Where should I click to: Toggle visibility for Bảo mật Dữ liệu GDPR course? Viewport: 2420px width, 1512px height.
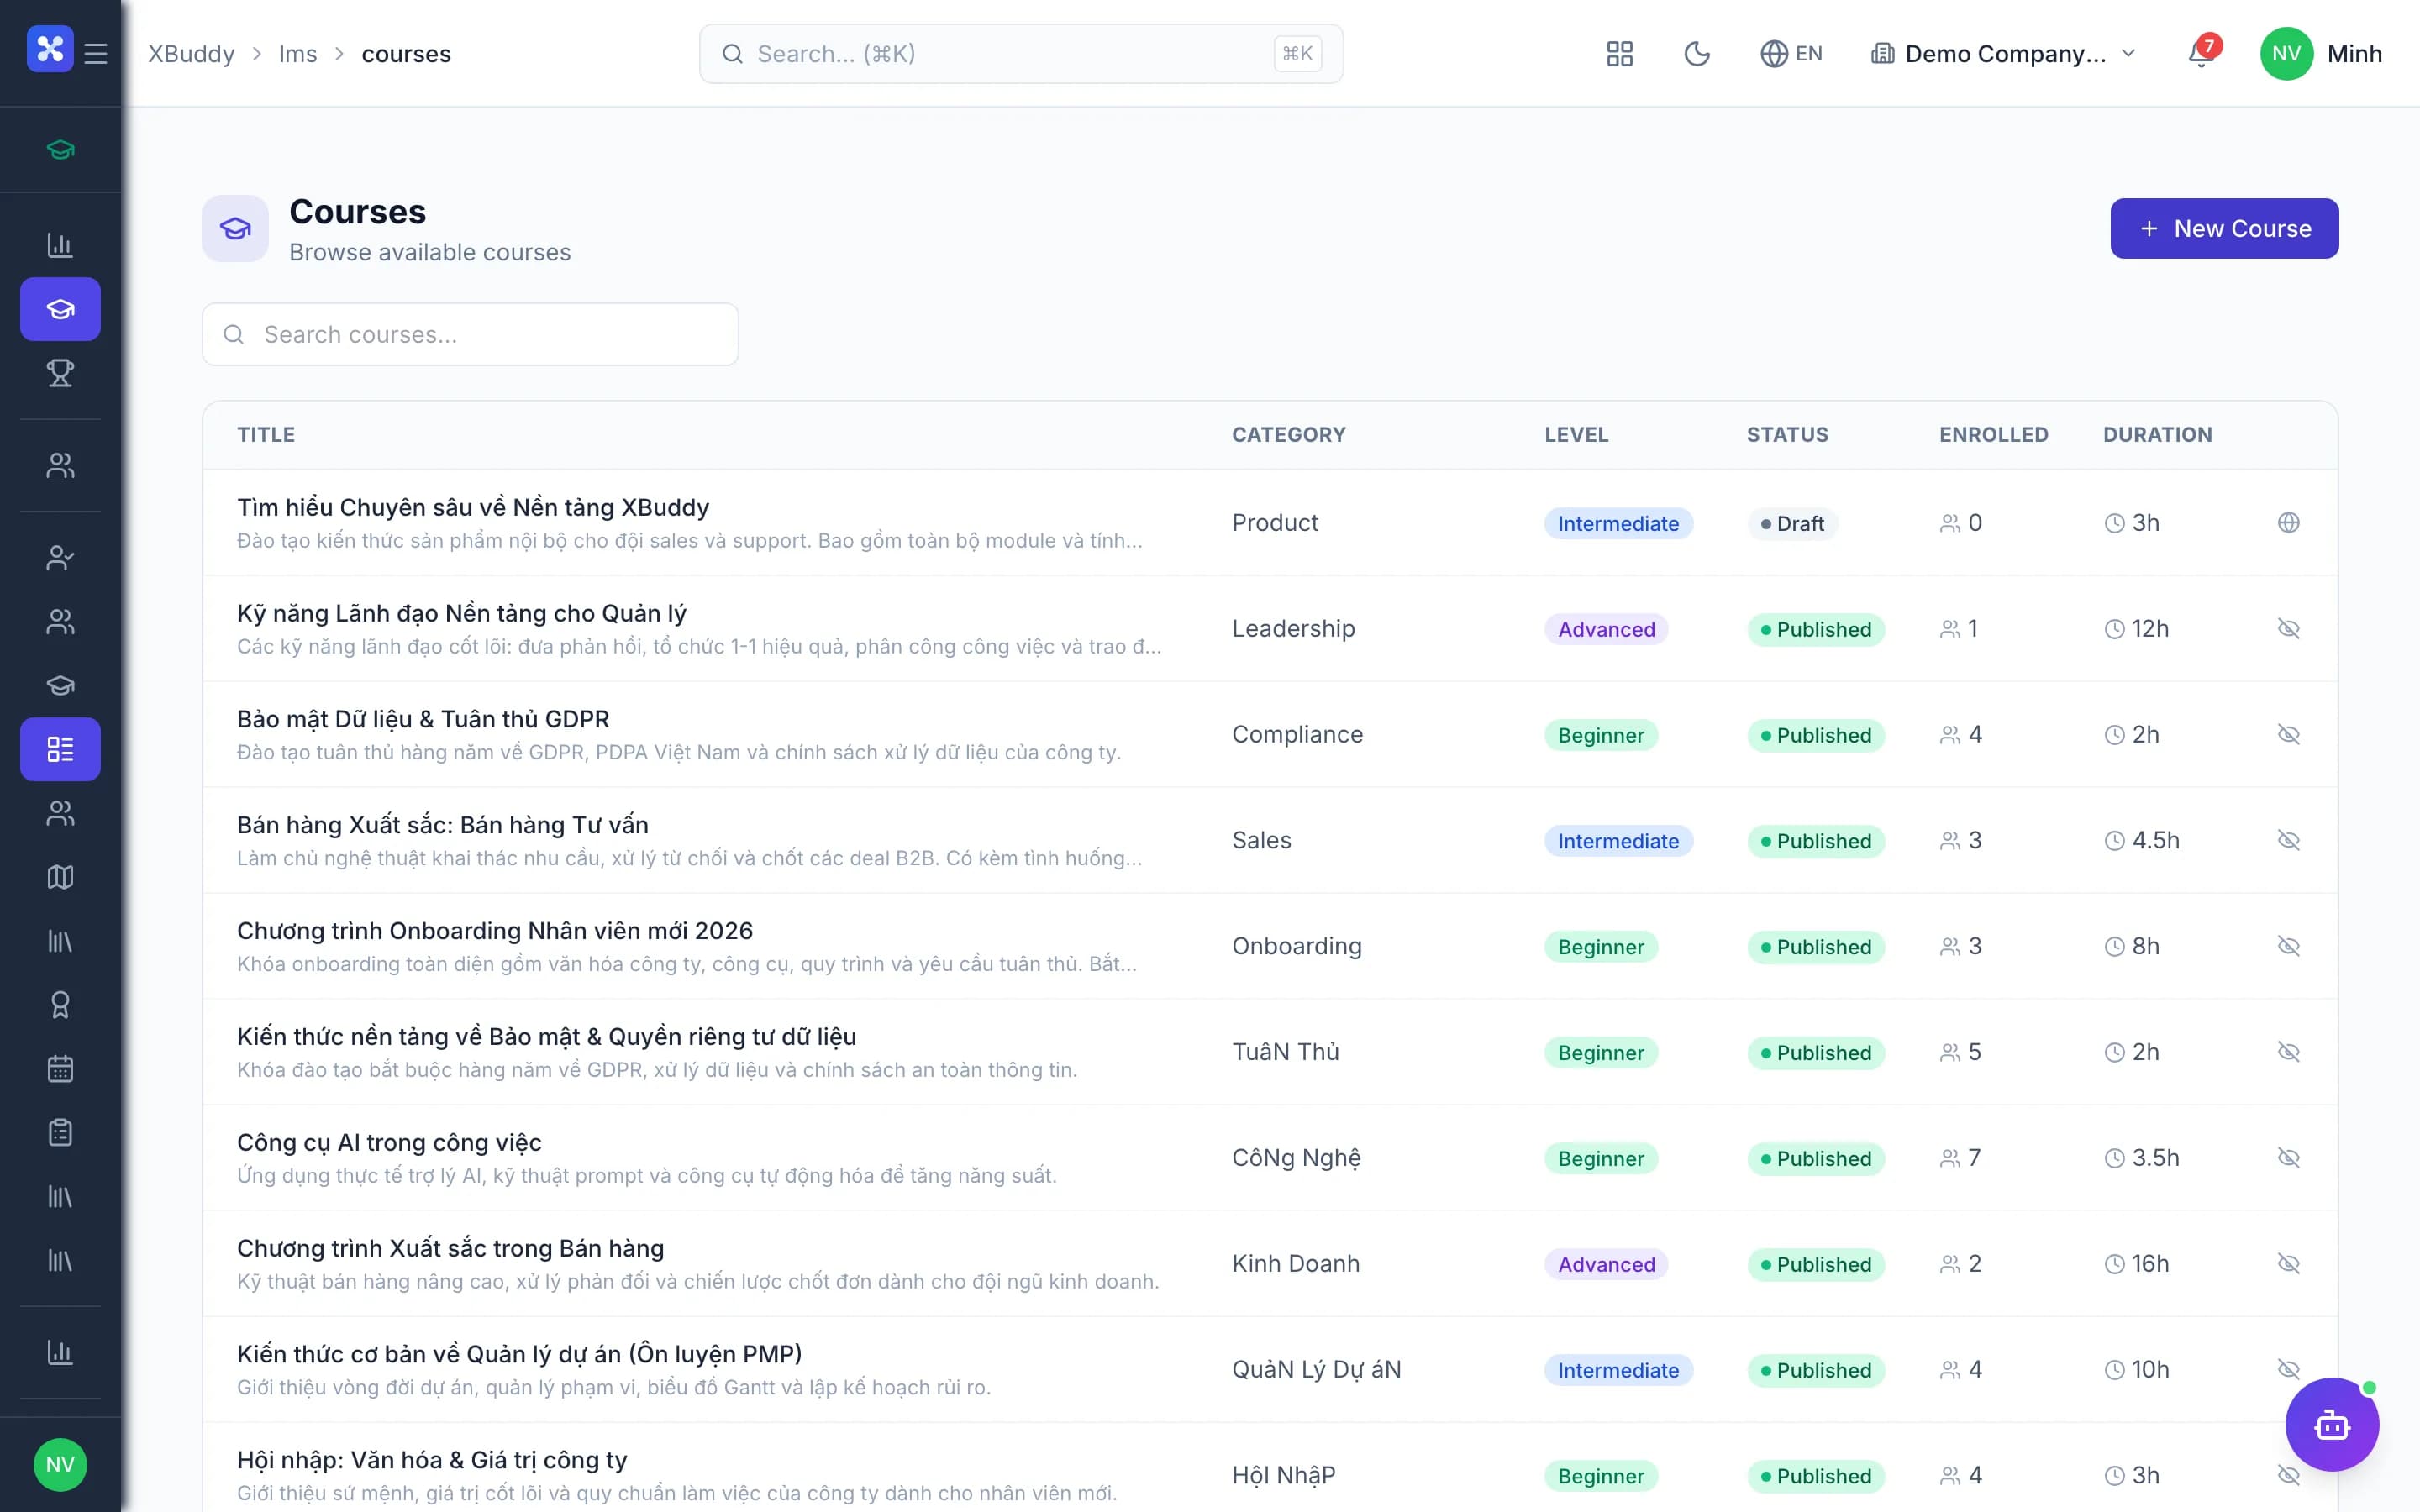point(2288,735)
